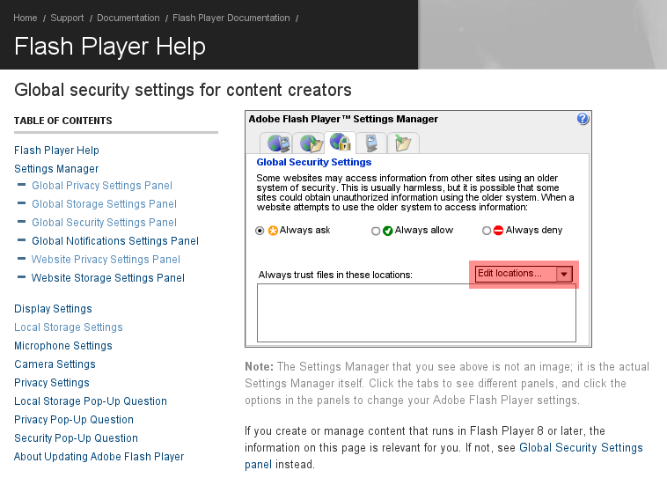Go to Home breadcrumb link
667x485 pixels.
tap(26, 18)
